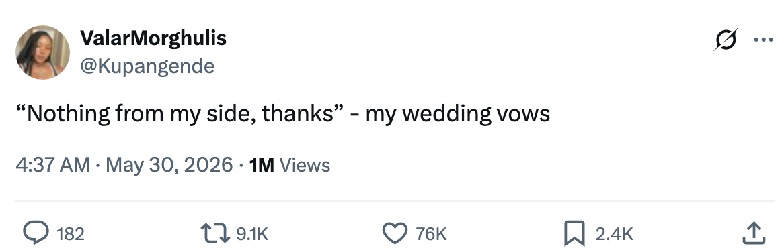
Task: Open the ValarMorghulis profile avatar
Action: coord(43,52)
